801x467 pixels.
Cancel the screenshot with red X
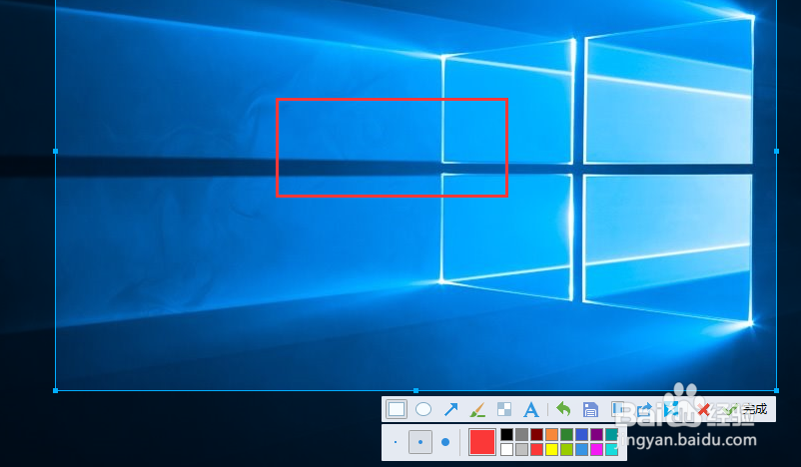pyautogui.click(x=704, y=409)
